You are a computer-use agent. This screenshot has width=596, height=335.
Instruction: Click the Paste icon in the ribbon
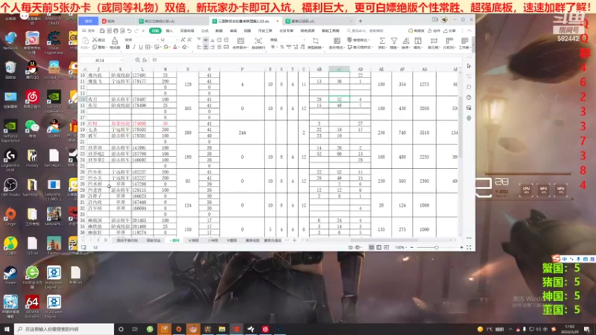click(86, 41)
